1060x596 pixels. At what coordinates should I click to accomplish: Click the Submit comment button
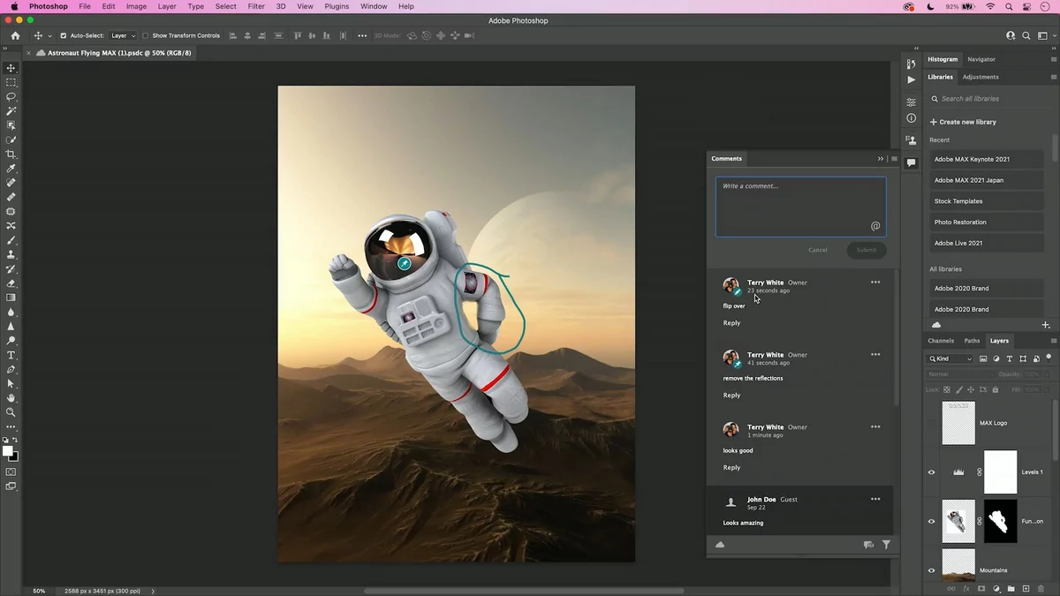tap(867, 250)
